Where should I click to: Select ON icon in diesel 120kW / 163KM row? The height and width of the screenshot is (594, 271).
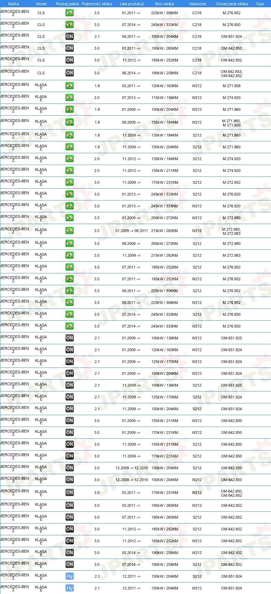pos(70,350)
